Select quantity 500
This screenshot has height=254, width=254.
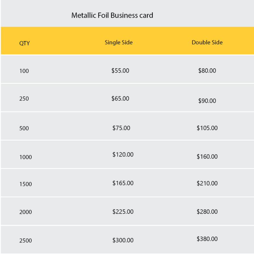point(24,128)
